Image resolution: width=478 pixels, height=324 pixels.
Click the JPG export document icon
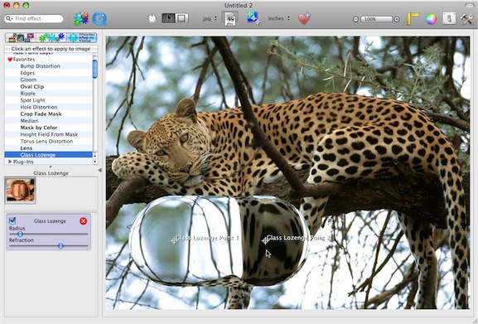[x=230, y=18]
